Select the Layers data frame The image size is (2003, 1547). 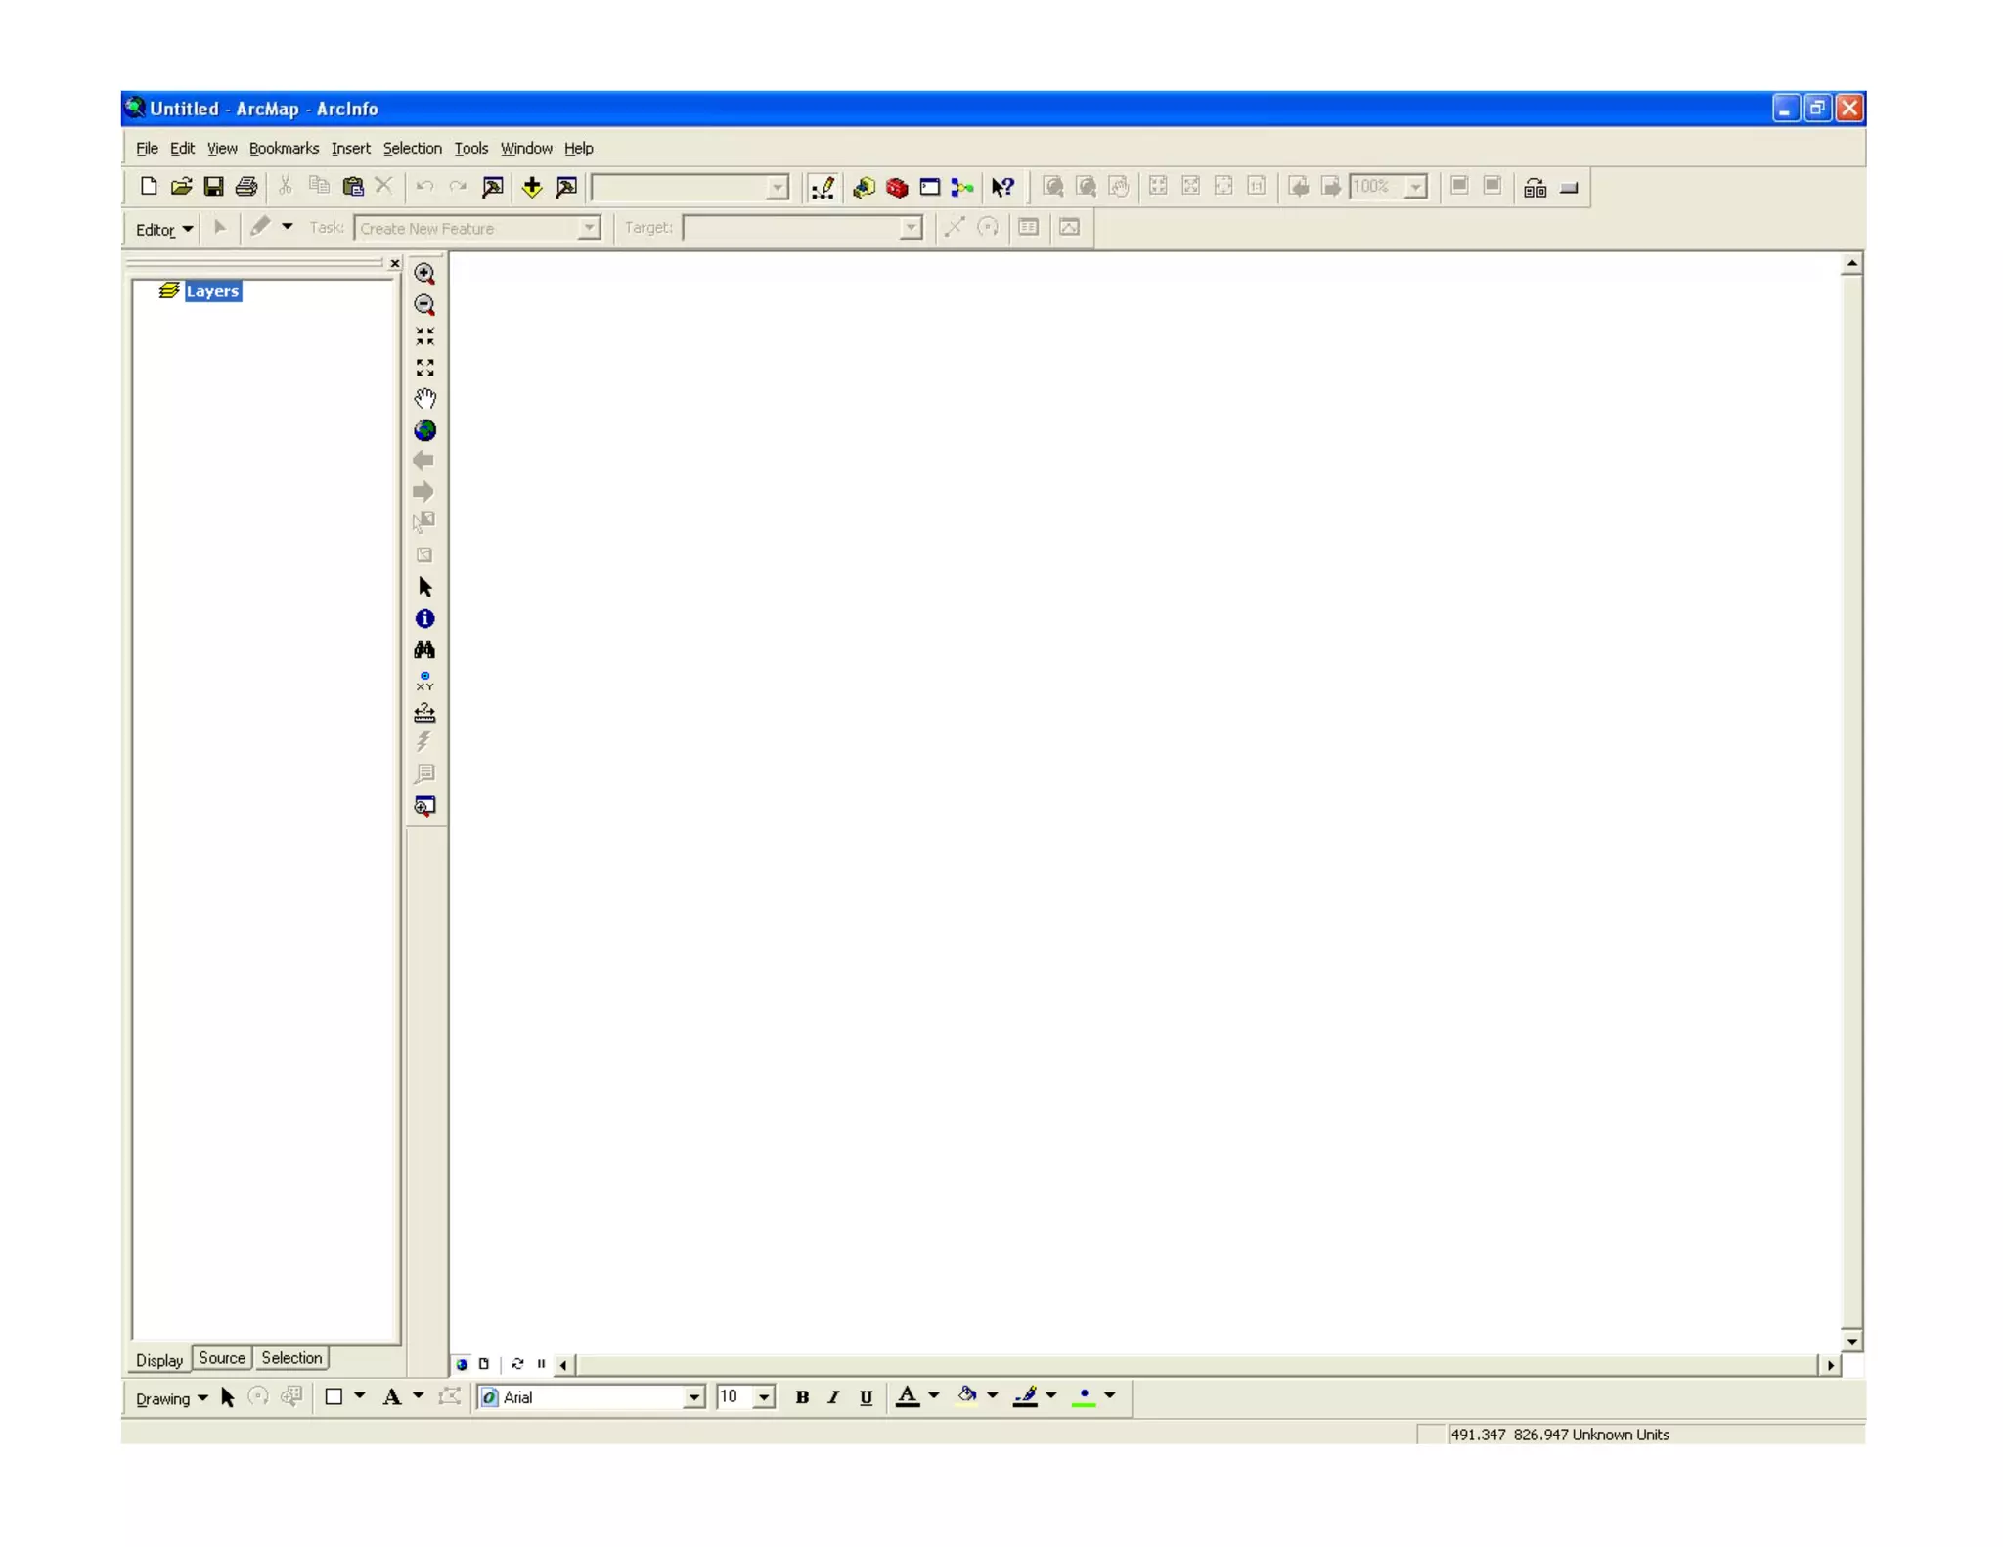coord(212,291)
